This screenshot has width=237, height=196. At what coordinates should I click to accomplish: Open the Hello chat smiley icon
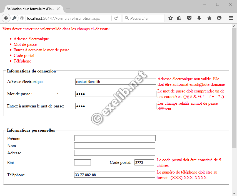coord(219,18)
